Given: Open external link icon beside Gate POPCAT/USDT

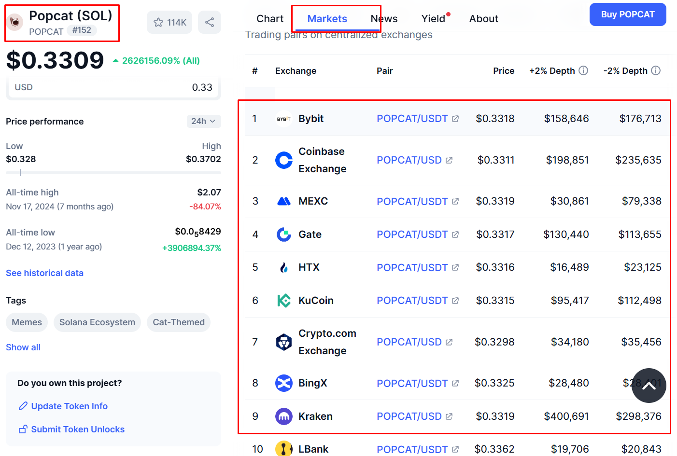Looking at the screenshot, I should coord(455,235).
